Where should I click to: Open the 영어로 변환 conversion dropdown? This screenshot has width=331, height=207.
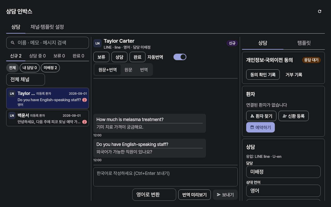point(154,195)
